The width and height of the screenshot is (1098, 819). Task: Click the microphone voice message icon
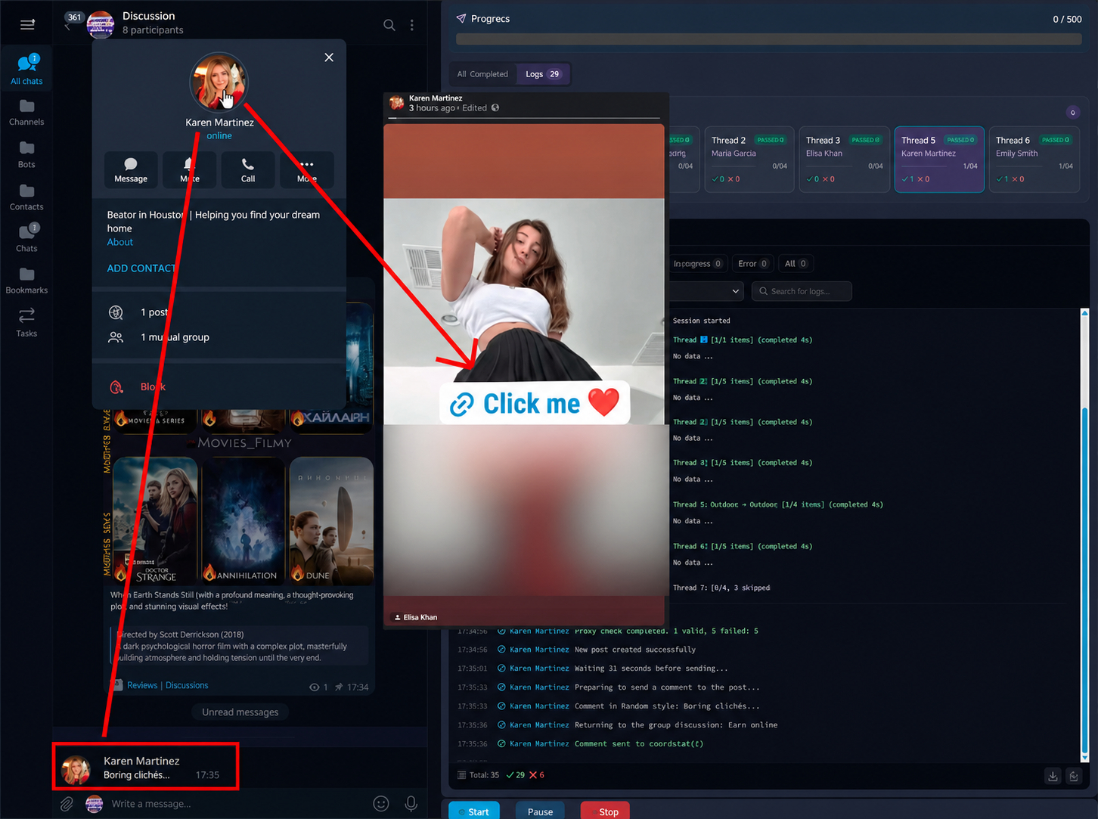411,803
